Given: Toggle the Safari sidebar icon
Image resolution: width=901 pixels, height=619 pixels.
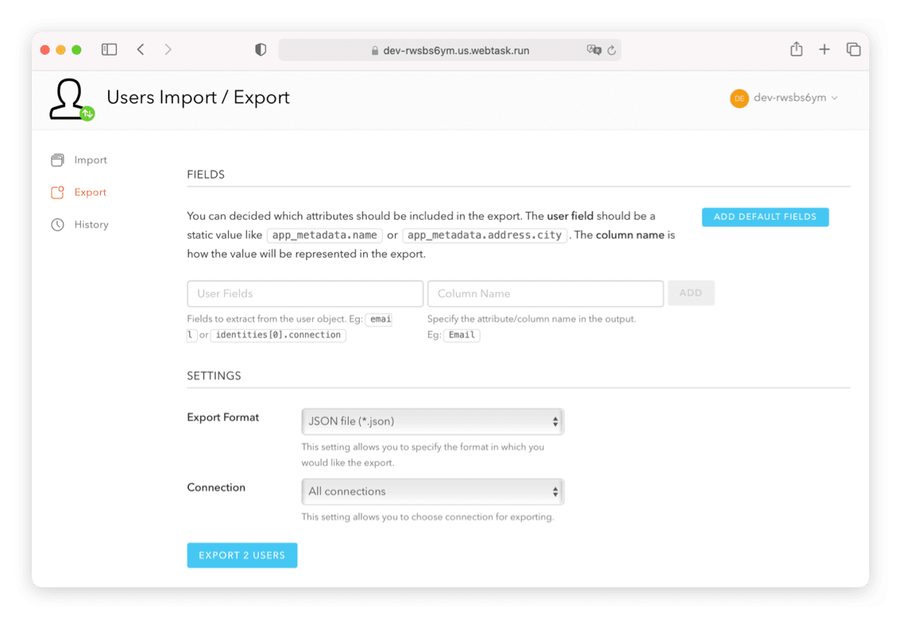Looking at the screenshot, I should [x=109, y=48].
